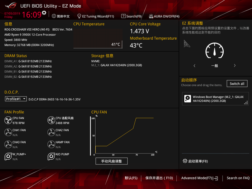
Task: Click the CPU temperature graph
Action: (x=98, y=39)
